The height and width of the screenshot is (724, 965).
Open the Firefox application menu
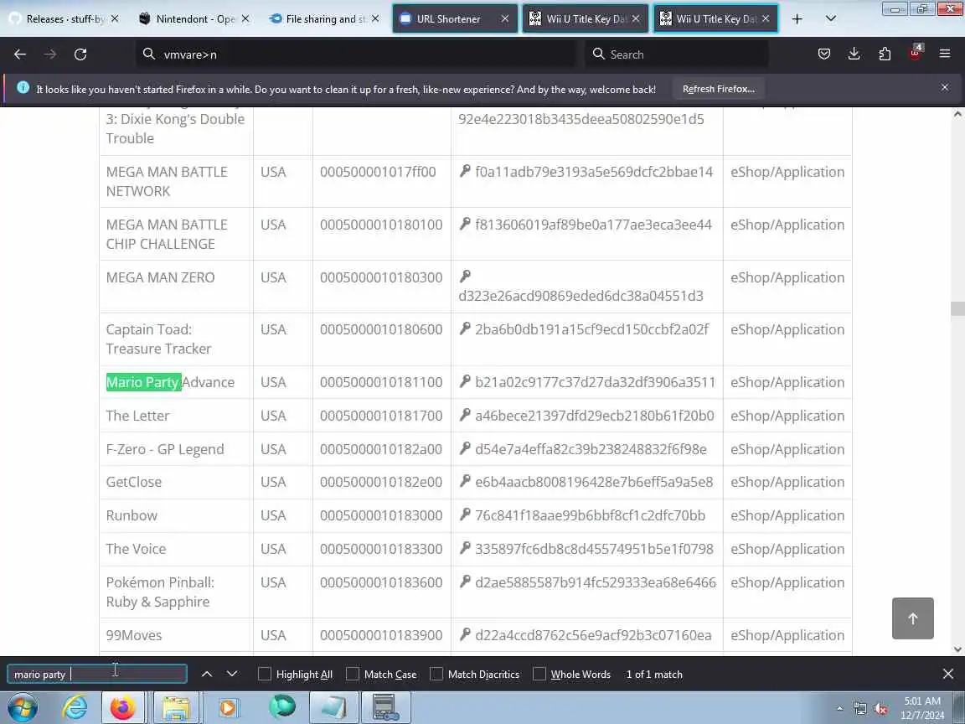(x=945, y=54)
